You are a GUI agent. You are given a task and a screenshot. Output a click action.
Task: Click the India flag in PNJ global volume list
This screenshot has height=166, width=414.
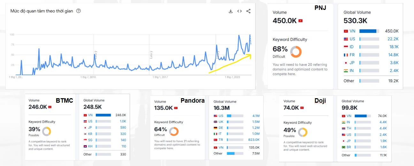tap(346, 70)
